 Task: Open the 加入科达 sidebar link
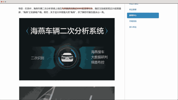pyautogui.click(x=133, y=27)
